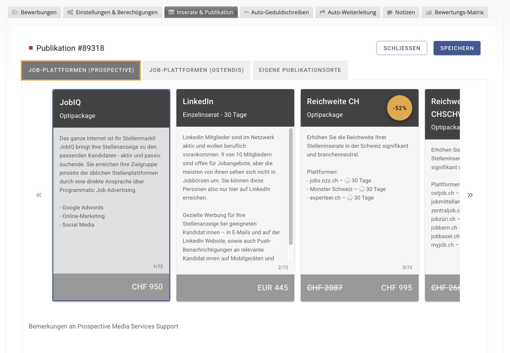Open the Bewerbungen tab
The height and width of the screenshot is (353, 510).
[x=34, y=12]
